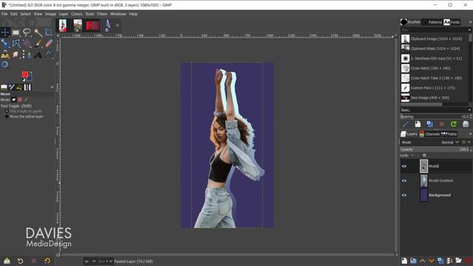Open the Colors menu

click(x=77, y=14)
